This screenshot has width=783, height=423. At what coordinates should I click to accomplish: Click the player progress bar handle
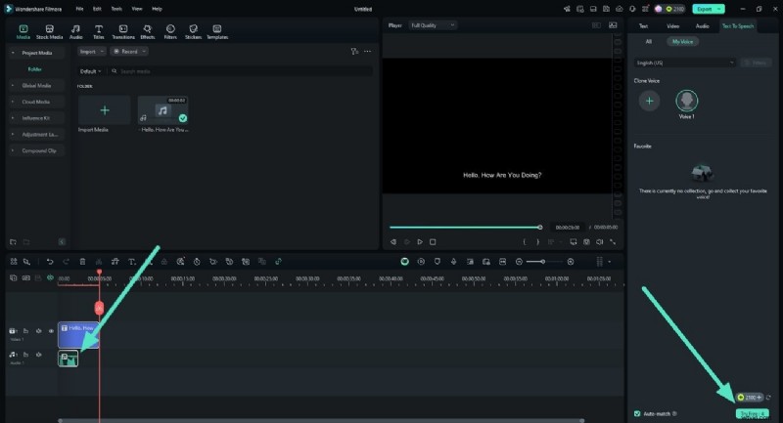(x=540, y=228)
